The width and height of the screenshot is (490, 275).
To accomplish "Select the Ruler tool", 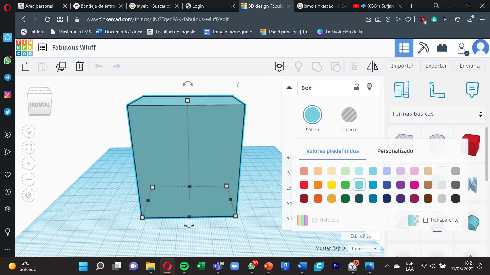I will [437, 90].
